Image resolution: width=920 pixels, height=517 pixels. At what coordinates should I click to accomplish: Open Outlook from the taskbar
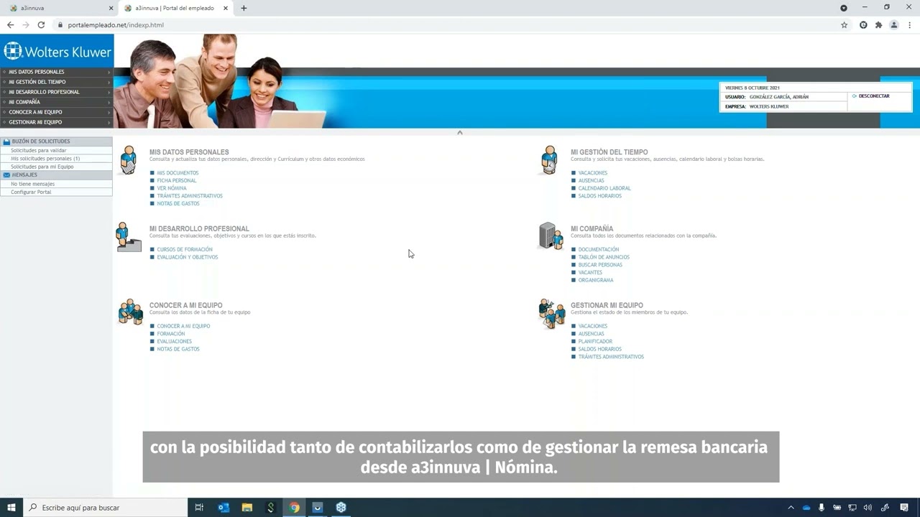(224, 508)
